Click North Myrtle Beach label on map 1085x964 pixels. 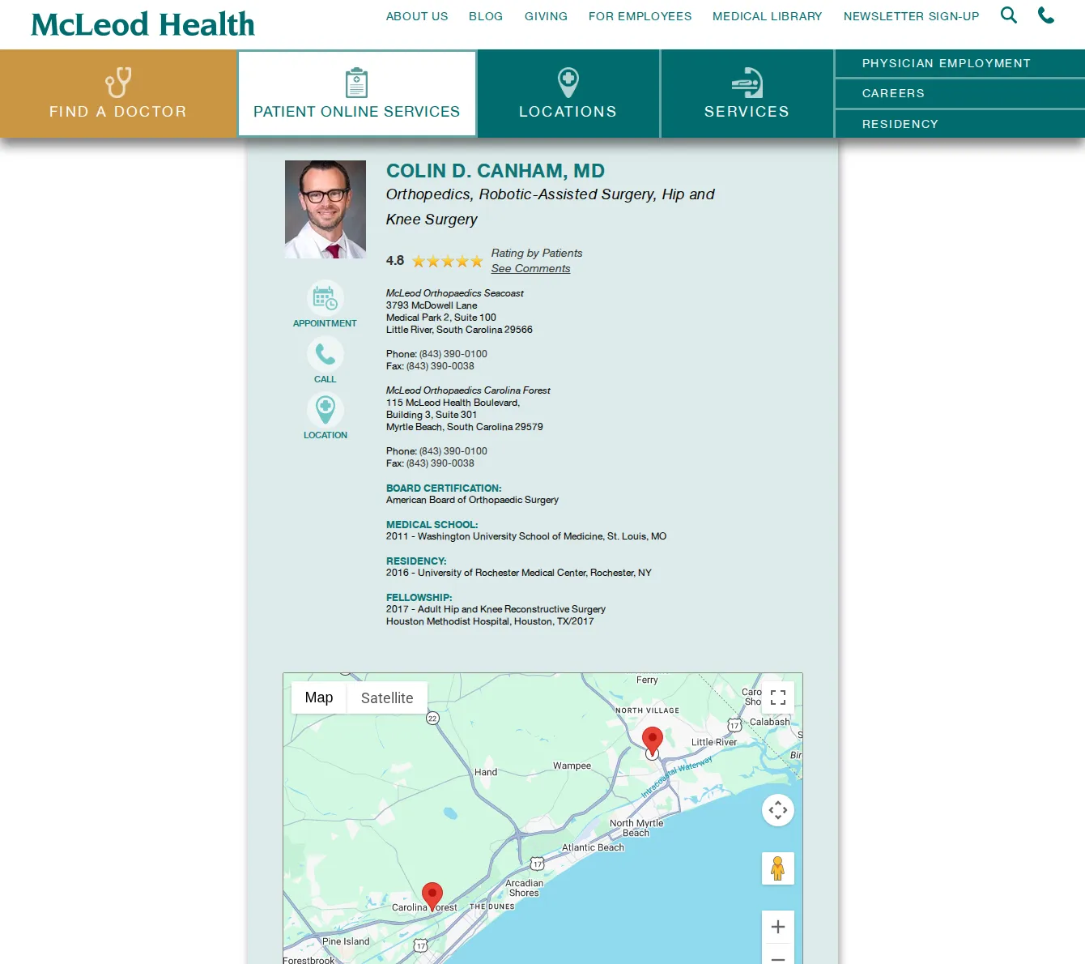(636, 828)
